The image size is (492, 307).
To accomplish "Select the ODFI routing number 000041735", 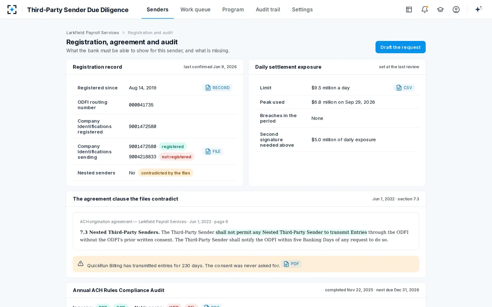I will click(x=141, y=105).
